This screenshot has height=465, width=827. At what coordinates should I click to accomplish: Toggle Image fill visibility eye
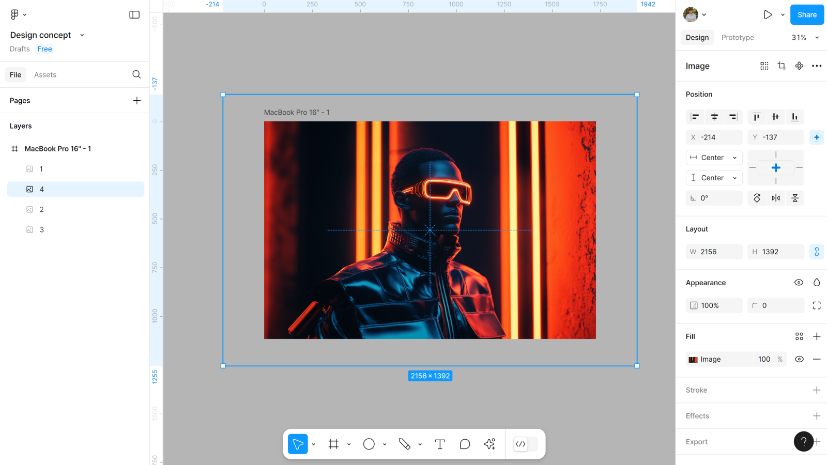click(x=799, y=360)
